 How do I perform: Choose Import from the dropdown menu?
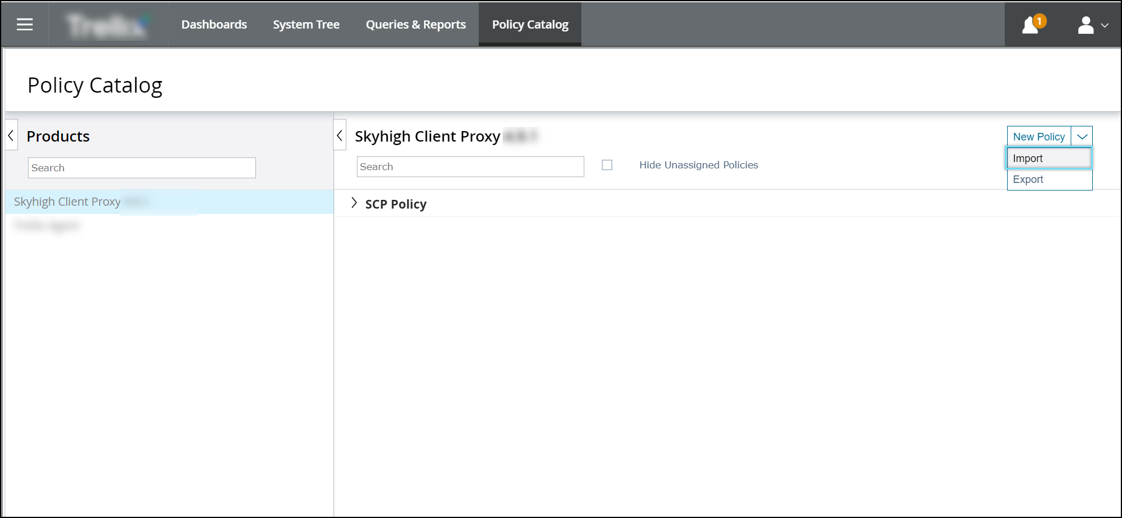(x=1049, y=158)
